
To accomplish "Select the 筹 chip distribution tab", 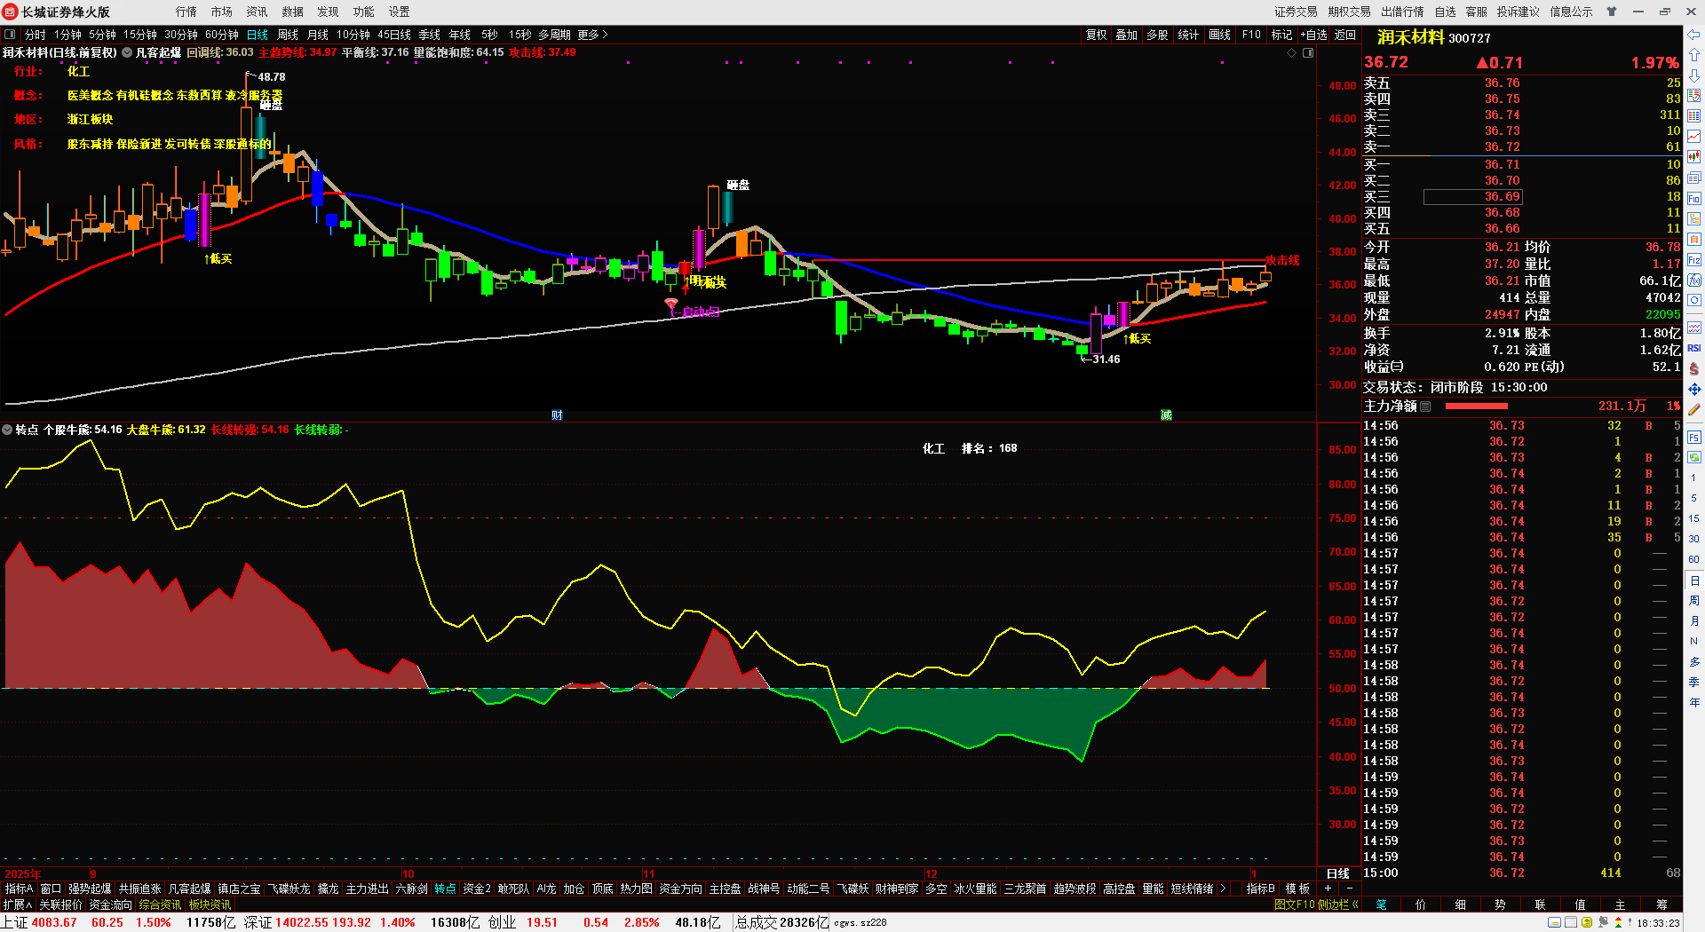I will point(1661,904).
